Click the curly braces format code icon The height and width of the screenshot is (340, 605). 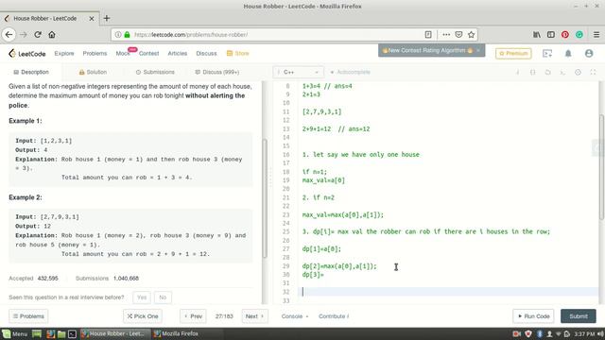533,72
